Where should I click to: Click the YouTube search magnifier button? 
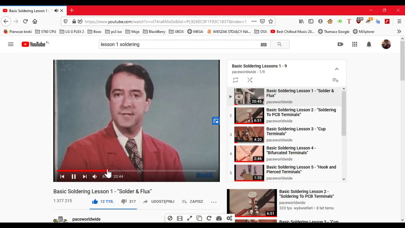click(279, 44)
